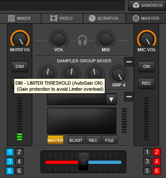Click the mixer faders icon
Image resolution: width=166 pixels, height=178 pixels.
[11, 18]
